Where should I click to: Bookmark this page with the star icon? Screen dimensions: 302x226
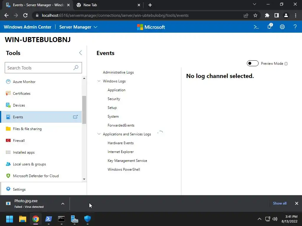pos(255,15)
